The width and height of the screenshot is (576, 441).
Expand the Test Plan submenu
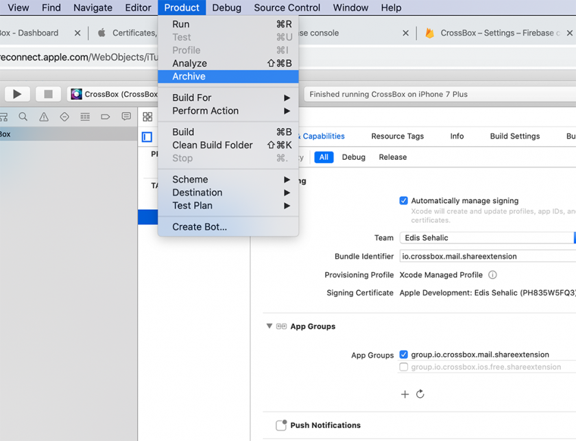[x=228, y=206]
